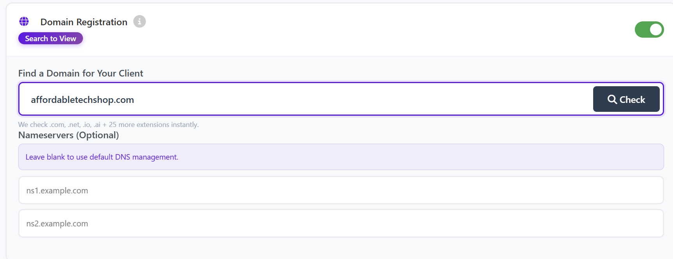The height and width of the screenshot is (259, 673).
Task: Click the purple globe icon
Action: (x=24, y=21)
